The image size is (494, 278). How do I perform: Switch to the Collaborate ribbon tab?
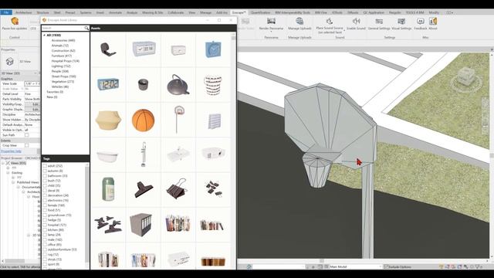click(x=175, y=12)
